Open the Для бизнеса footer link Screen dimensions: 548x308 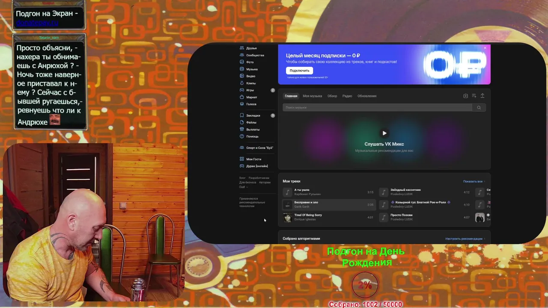pyautogui.click(x=247, y=182)
